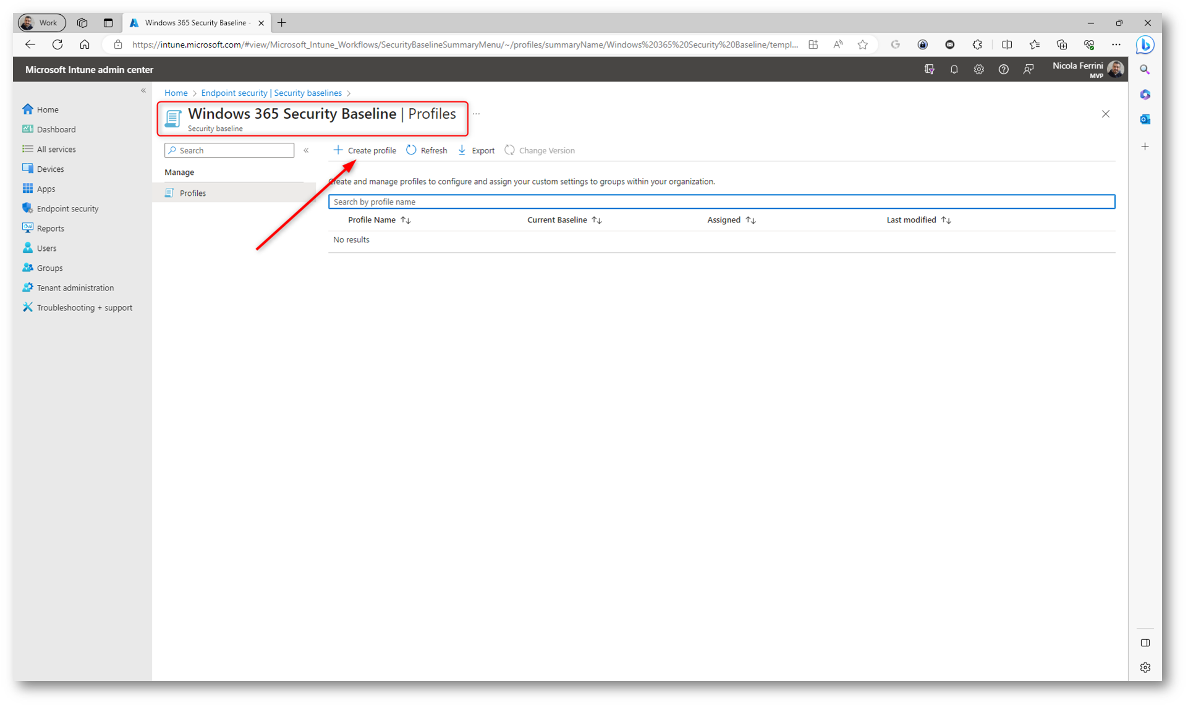1188x707 pixels.
Task: Click Microsoft Intune admin center title
Action: 89,70
